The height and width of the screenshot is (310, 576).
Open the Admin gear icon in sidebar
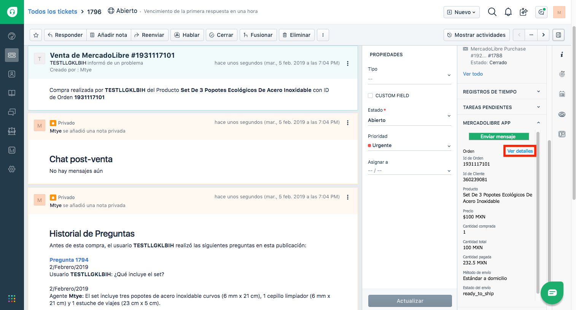[x=12, y=169]
